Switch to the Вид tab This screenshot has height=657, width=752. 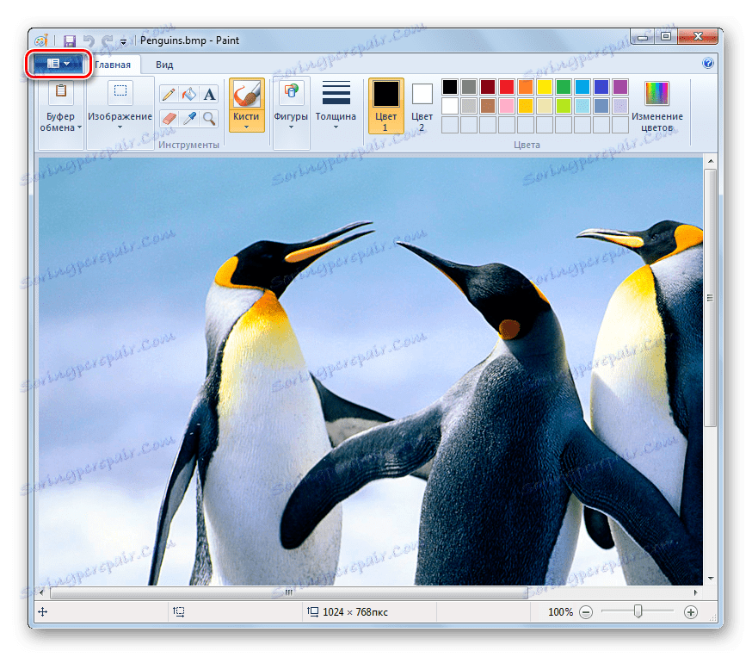pyautogui.click(x=164, y=65)
